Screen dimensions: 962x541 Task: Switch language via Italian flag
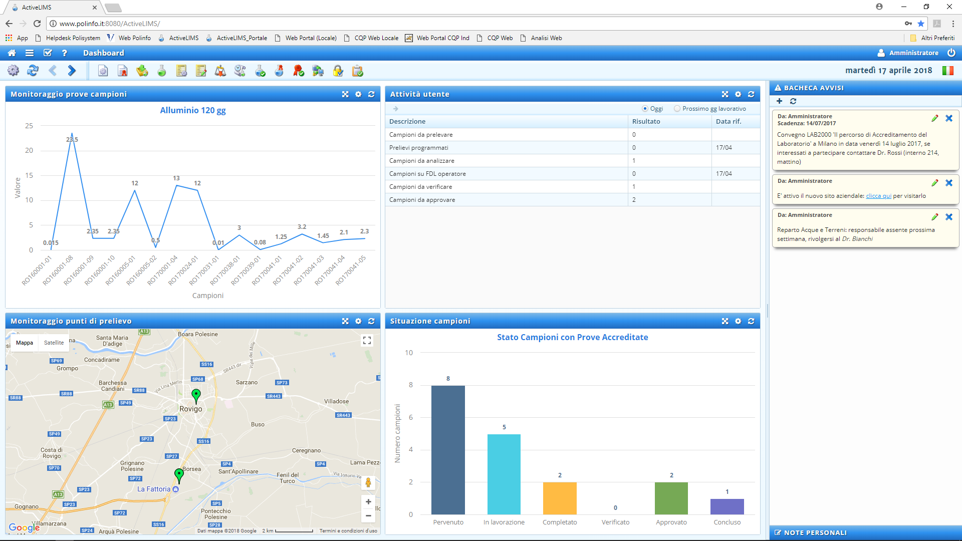tap(947, 71)
